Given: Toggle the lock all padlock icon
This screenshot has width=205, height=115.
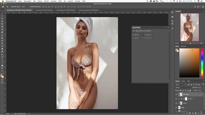Looking at the screenshot, I should (190, 90).
